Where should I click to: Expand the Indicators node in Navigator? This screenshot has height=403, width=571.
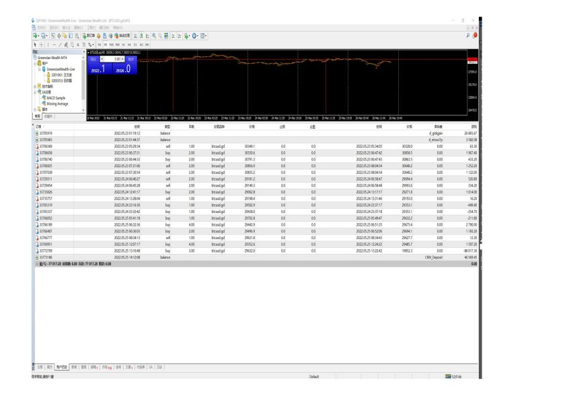pyautogui.click(x=36, y=86)
